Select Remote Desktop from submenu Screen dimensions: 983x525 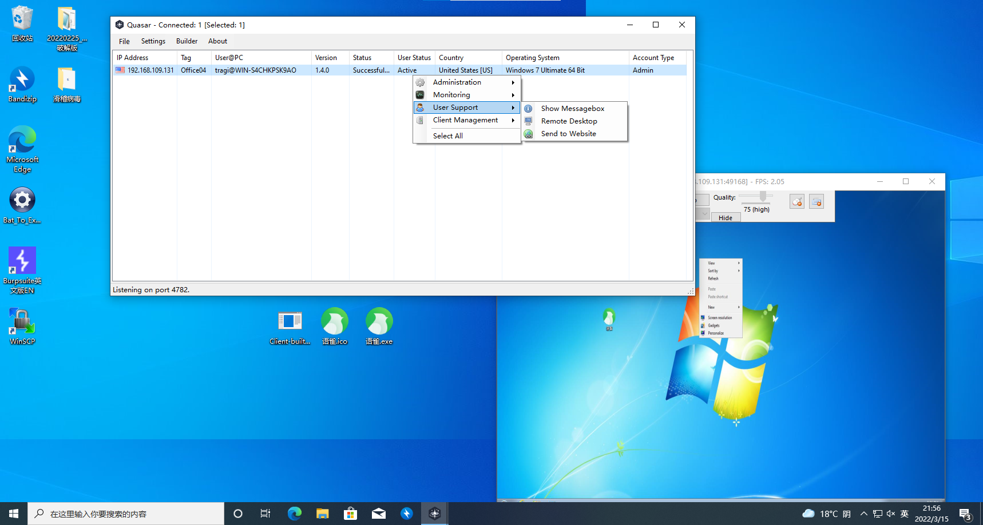[x=569, y=121]
